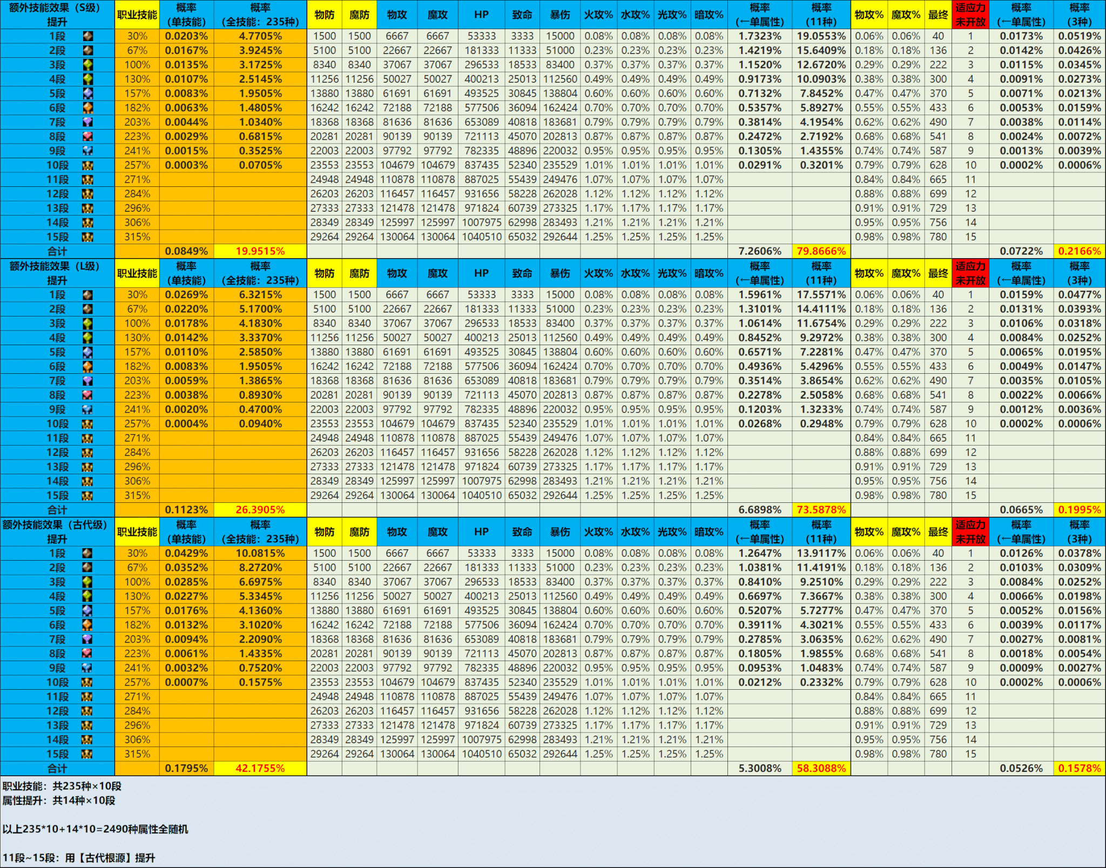Screen dimensions: 1106x868
Task: Select the 42.1755% total in 古代级 table
Action: (260, 768)
